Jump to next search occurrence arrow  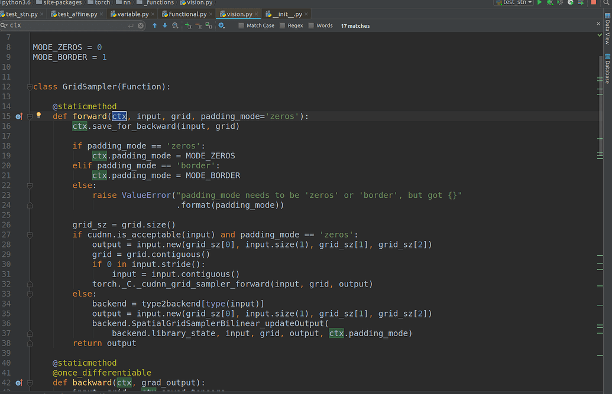pyautogui.click(x=165, y=26)
